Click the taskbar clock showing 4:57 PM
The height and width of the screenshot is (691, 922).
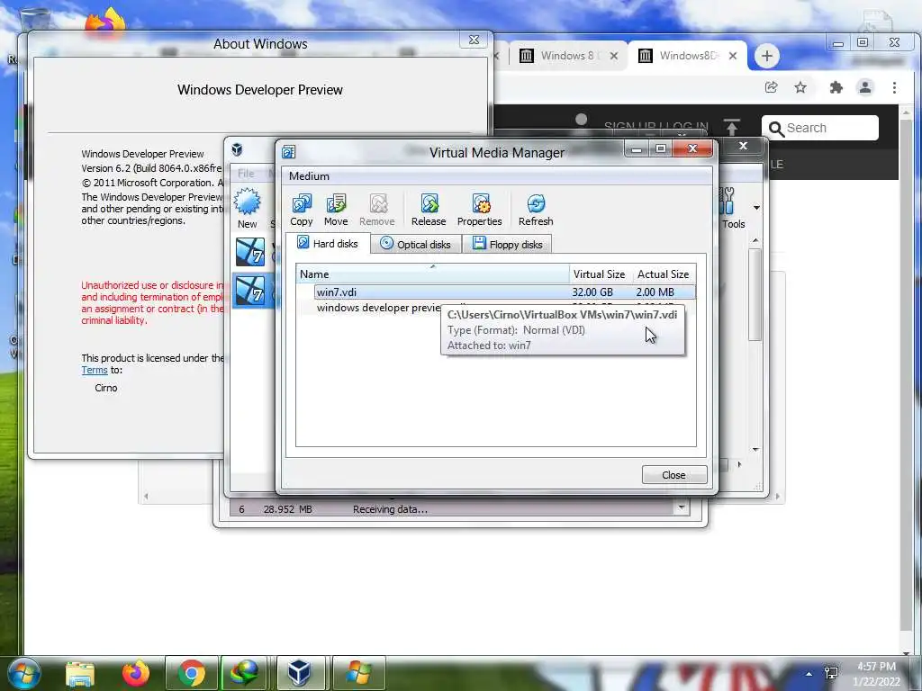coord(876,674)
